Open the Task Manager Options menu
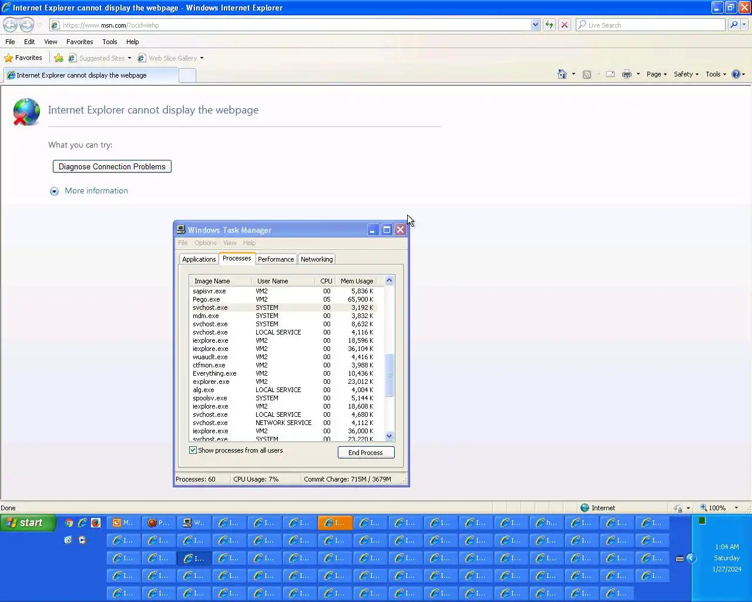This screenshot has height=602, width=752. coord(206,243)
